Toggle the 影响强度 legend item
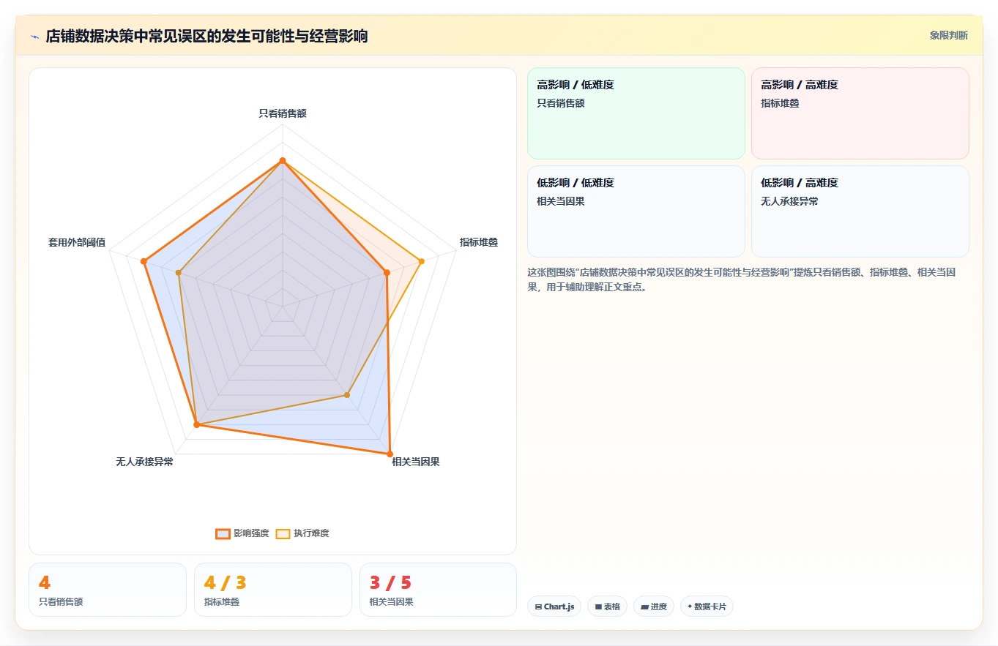This screenshot has height=646, width=998. coord(242,533)
